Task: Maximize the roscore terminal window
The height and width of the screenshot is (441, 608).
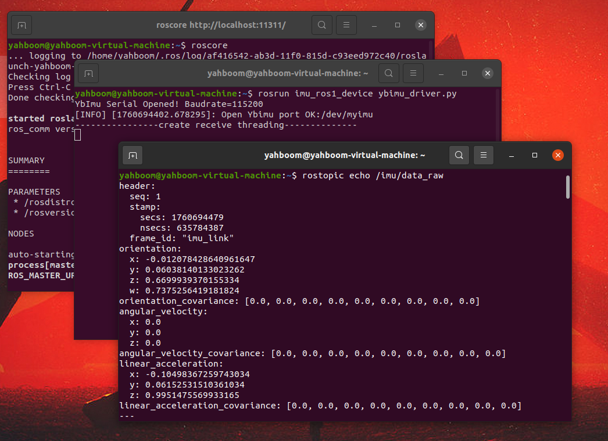Action: pyautogui.click(x=398, y=25)
